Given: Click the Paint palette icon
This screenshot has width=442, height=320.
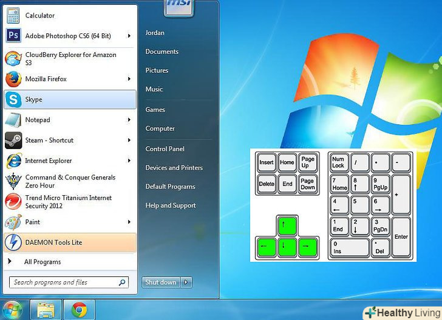Looking at the screenshot, I should [13, 222].
